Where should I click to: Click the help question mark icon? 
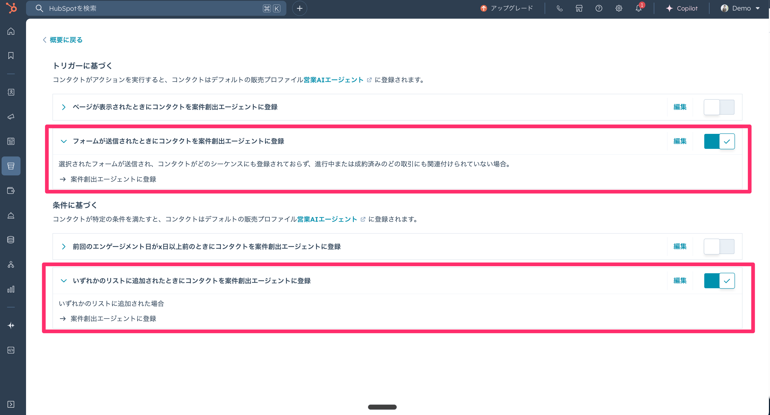(599, 8)
